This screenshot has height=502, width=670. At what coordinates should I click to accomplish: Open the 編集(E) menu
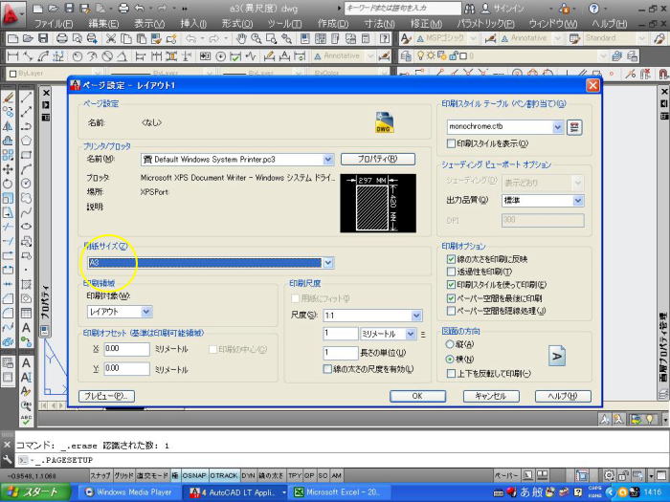[103, 24]
